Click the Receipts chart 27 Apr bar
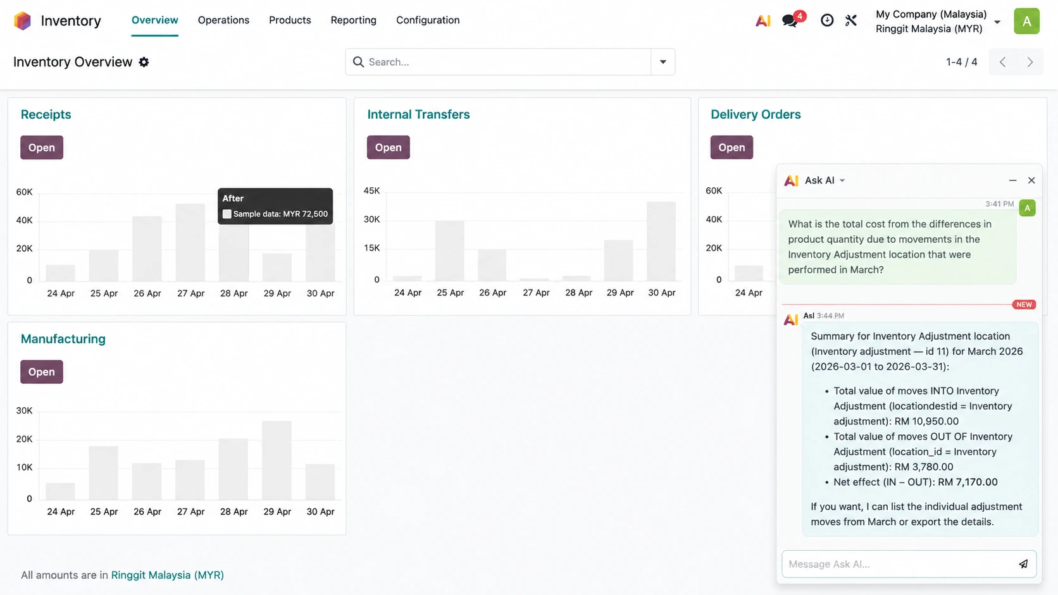This screenshot has height=595, width=1058. click(190, 242)
